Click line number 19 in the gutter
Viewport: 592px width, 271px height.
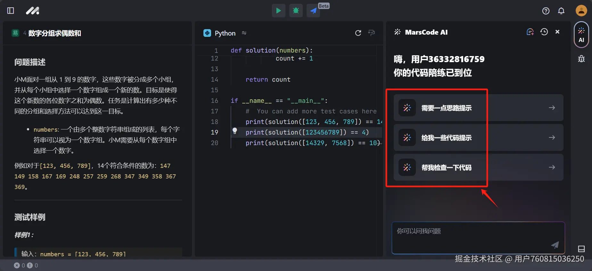(214, 132)
